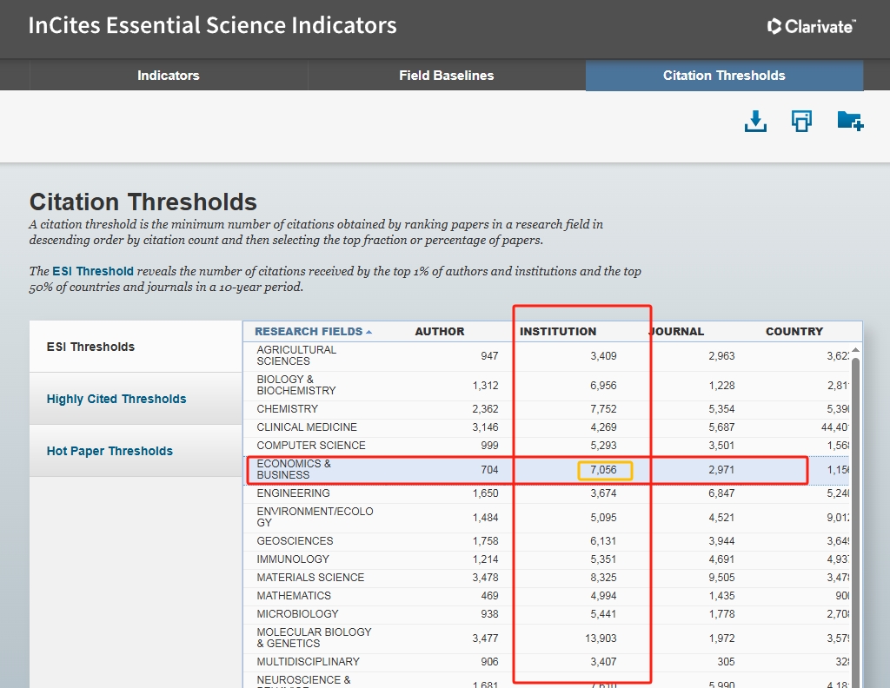890x688 pixels.
Task: Switch to the Field Baselines tab
Action: click(x=446, y=76)
